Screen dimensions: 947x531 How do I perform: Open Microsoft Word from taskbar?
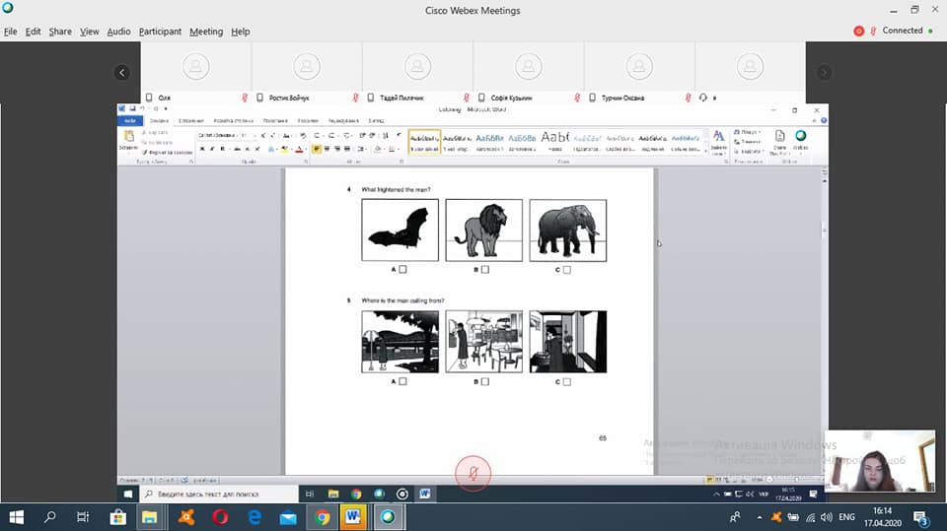353,517
